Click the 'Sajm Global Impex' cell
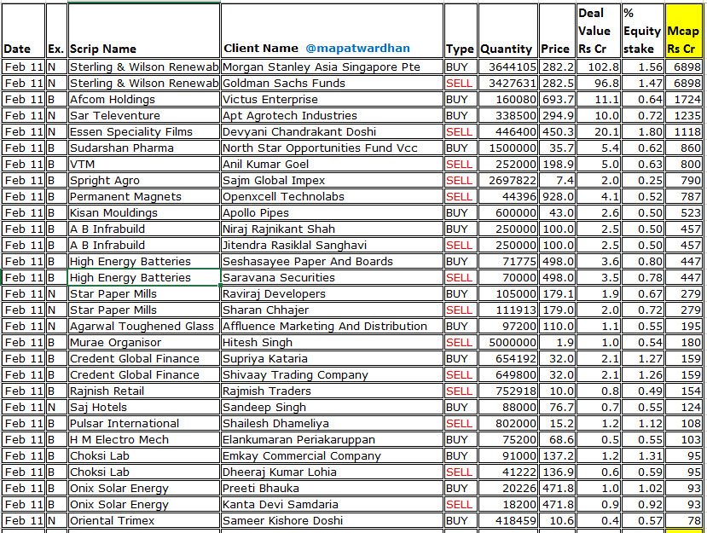 pyautogui.click(x=333, y=181)
